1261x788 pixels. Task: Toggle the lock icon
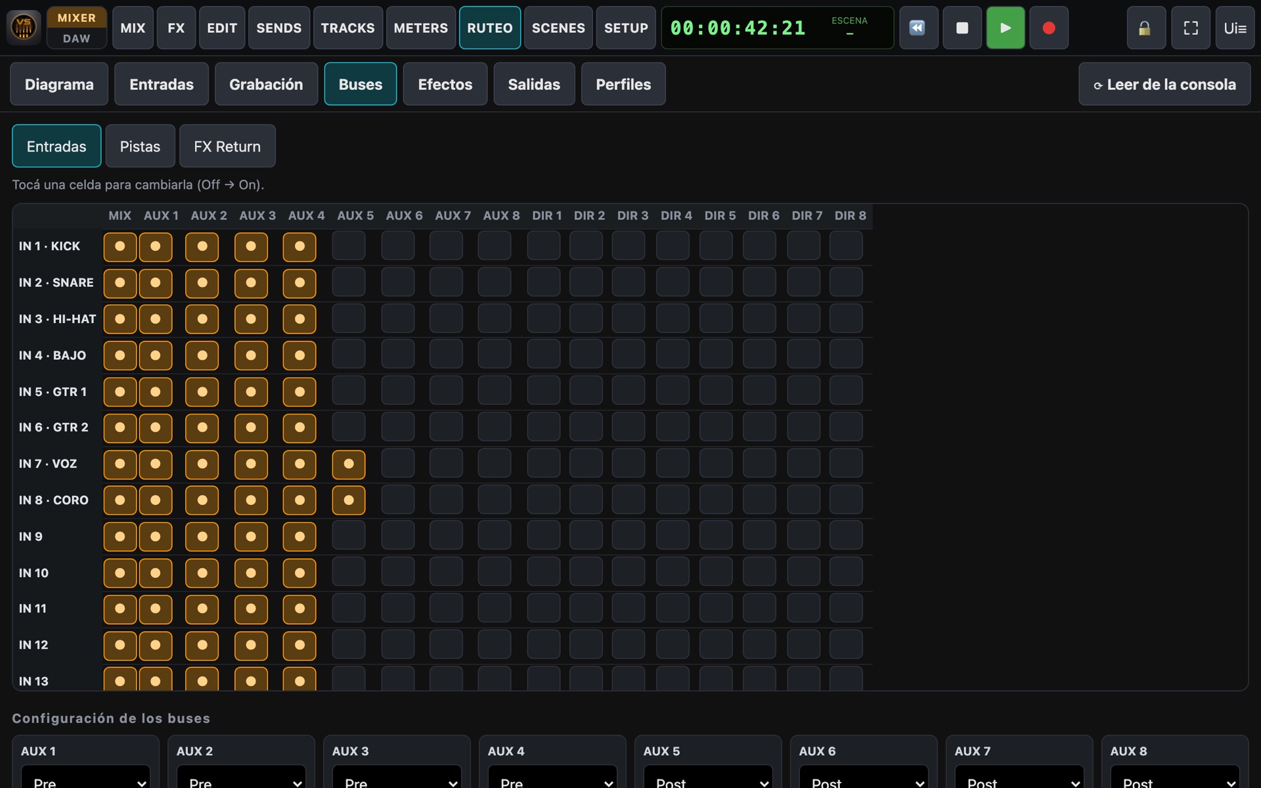(x=1146, y=28)
